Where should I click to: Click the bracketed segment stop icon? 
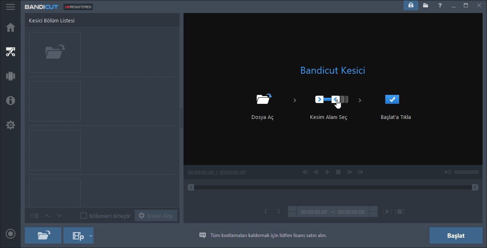[x=400, y=212]
